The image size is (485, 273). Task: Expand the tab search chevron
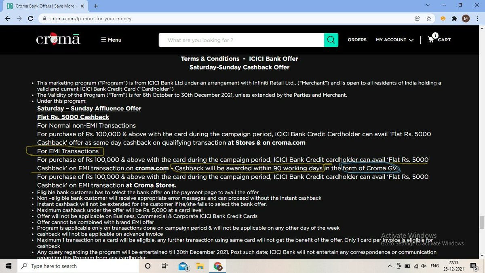[x=428, y=5]
